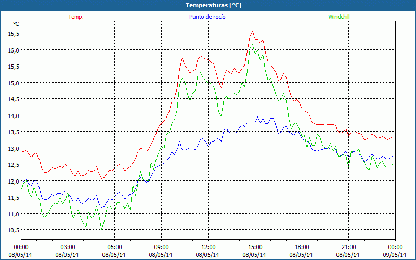The width and height of the screenshot is (416, 260).
Task: Click the 15:00 time axis label
Action: (x=255, y=248)
